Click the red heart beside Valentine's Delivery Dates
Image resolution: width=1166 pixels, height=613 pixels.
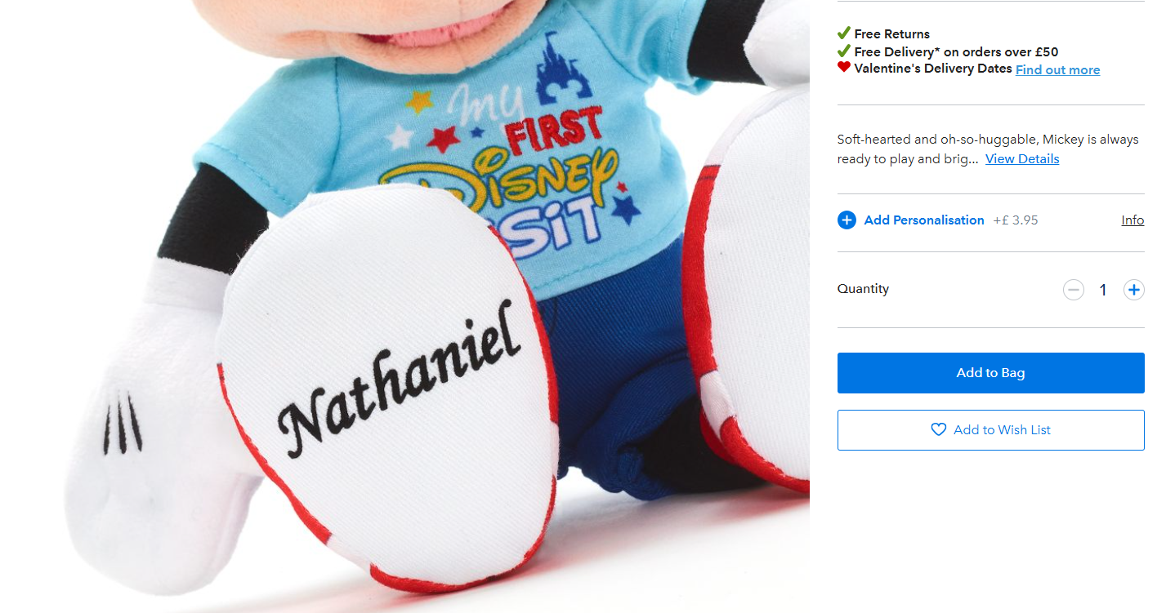844,68
